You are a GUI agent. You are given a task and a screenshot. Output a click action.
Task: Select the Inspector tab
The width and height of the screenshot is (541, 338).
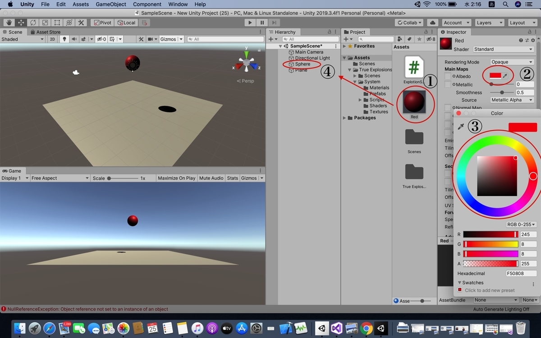point(454,32)
